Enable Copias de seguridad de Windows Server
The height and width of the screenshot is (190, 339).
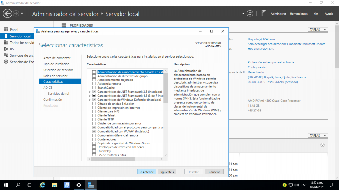click(x=94, y=143)
